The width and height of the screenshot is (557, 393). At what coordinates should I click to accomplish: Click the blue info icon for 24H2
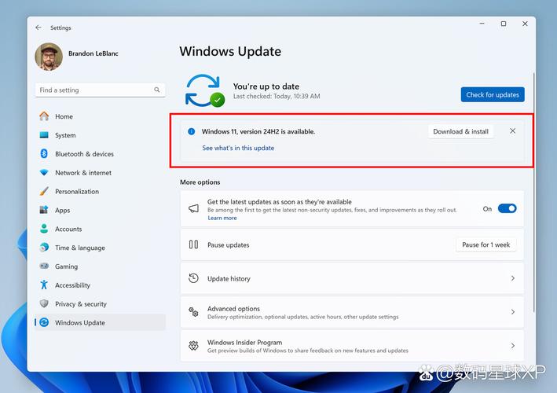pos(191,131)
